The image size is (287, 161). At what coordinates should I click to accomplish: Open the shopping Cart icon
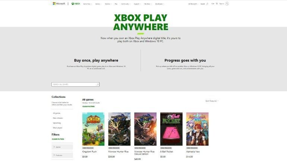click(x=217, y=4)
